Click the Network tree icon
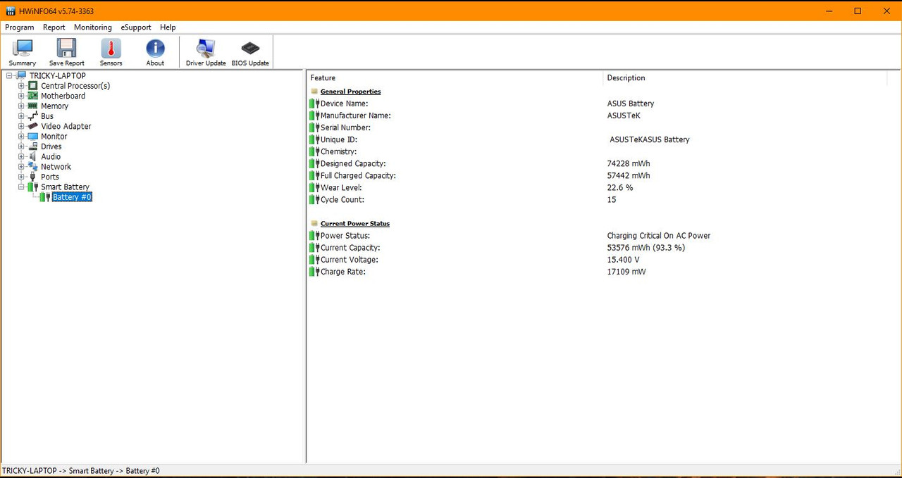 click(x=33, y=167)
